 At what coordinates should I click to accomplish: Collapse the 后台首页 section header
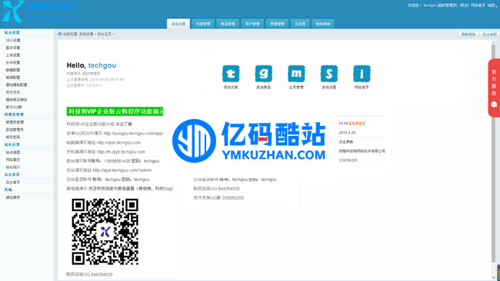(x=12, y=174)
